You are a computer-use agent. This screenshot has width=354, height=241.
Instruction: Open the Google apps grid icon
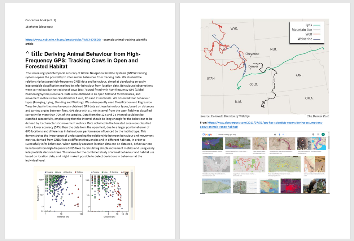[x=318, y=135]
